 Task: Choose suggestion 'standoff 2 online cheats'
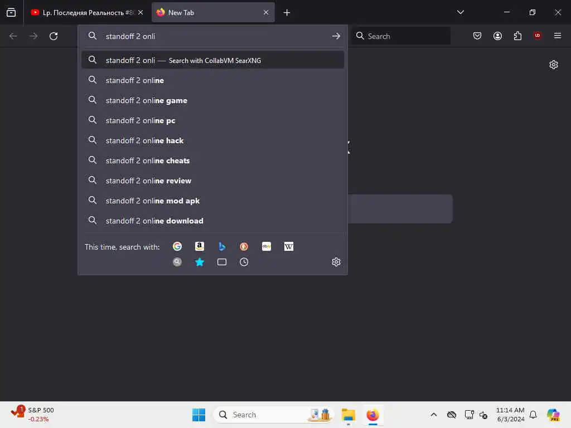point(212,160)
